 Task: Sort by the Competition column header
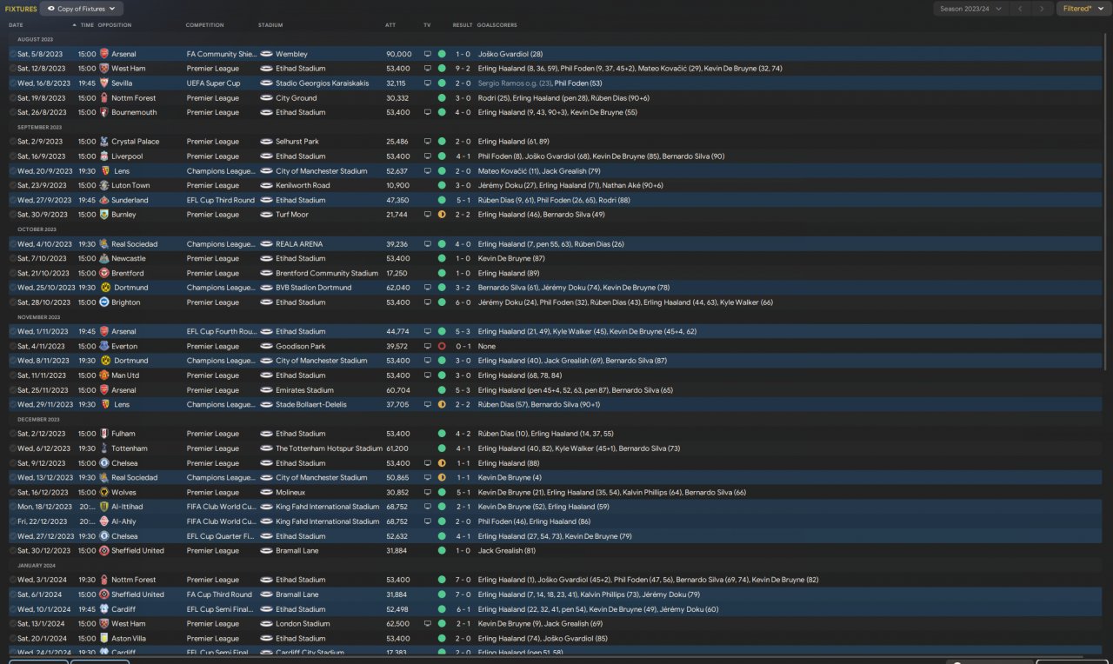point(204,25)
